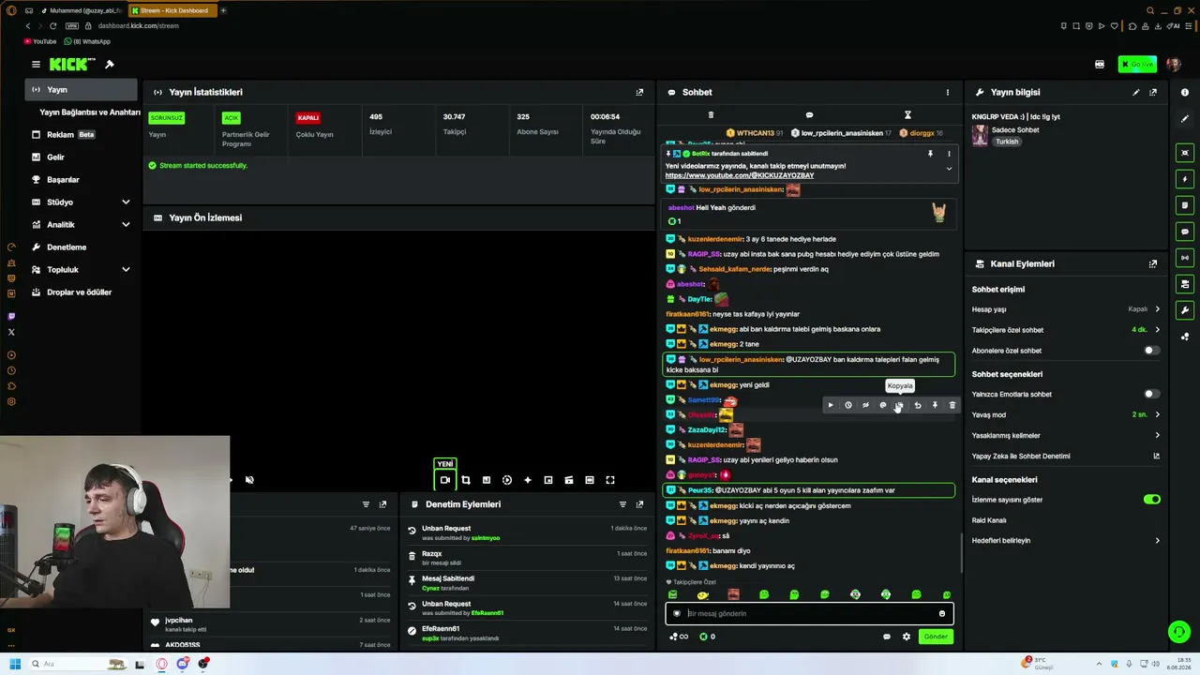Enter fullscreen on stream preview

(609, 480)
